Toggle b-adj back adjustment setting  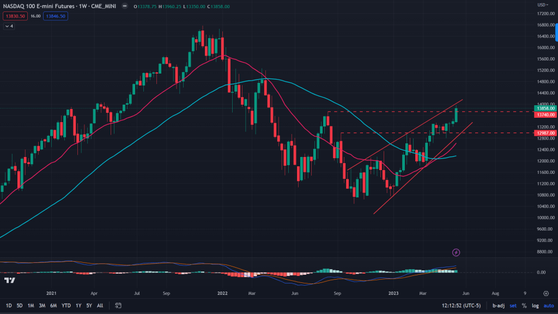click(498, 305)
